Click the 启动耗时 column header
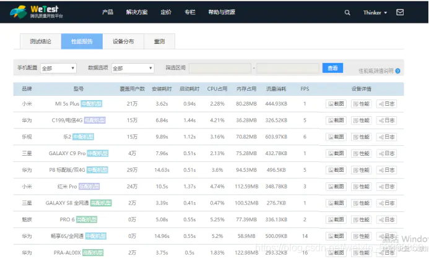This screenshot has height=259, width=429. [189, 89]
